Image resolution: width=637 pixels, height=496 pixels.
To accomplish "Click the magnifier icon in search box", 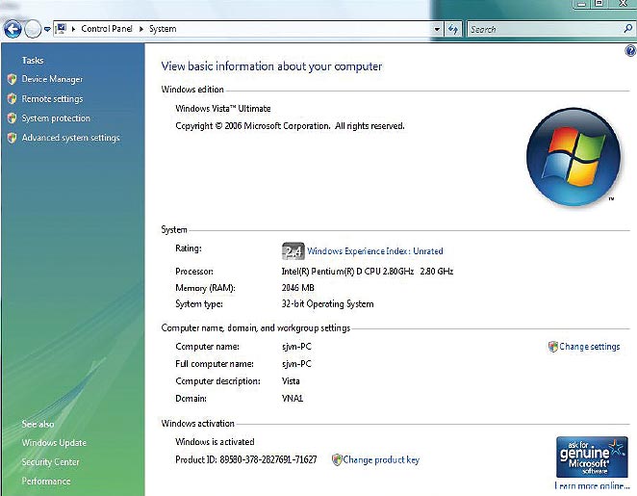I will pyautogui.click(x=628, y=29).
